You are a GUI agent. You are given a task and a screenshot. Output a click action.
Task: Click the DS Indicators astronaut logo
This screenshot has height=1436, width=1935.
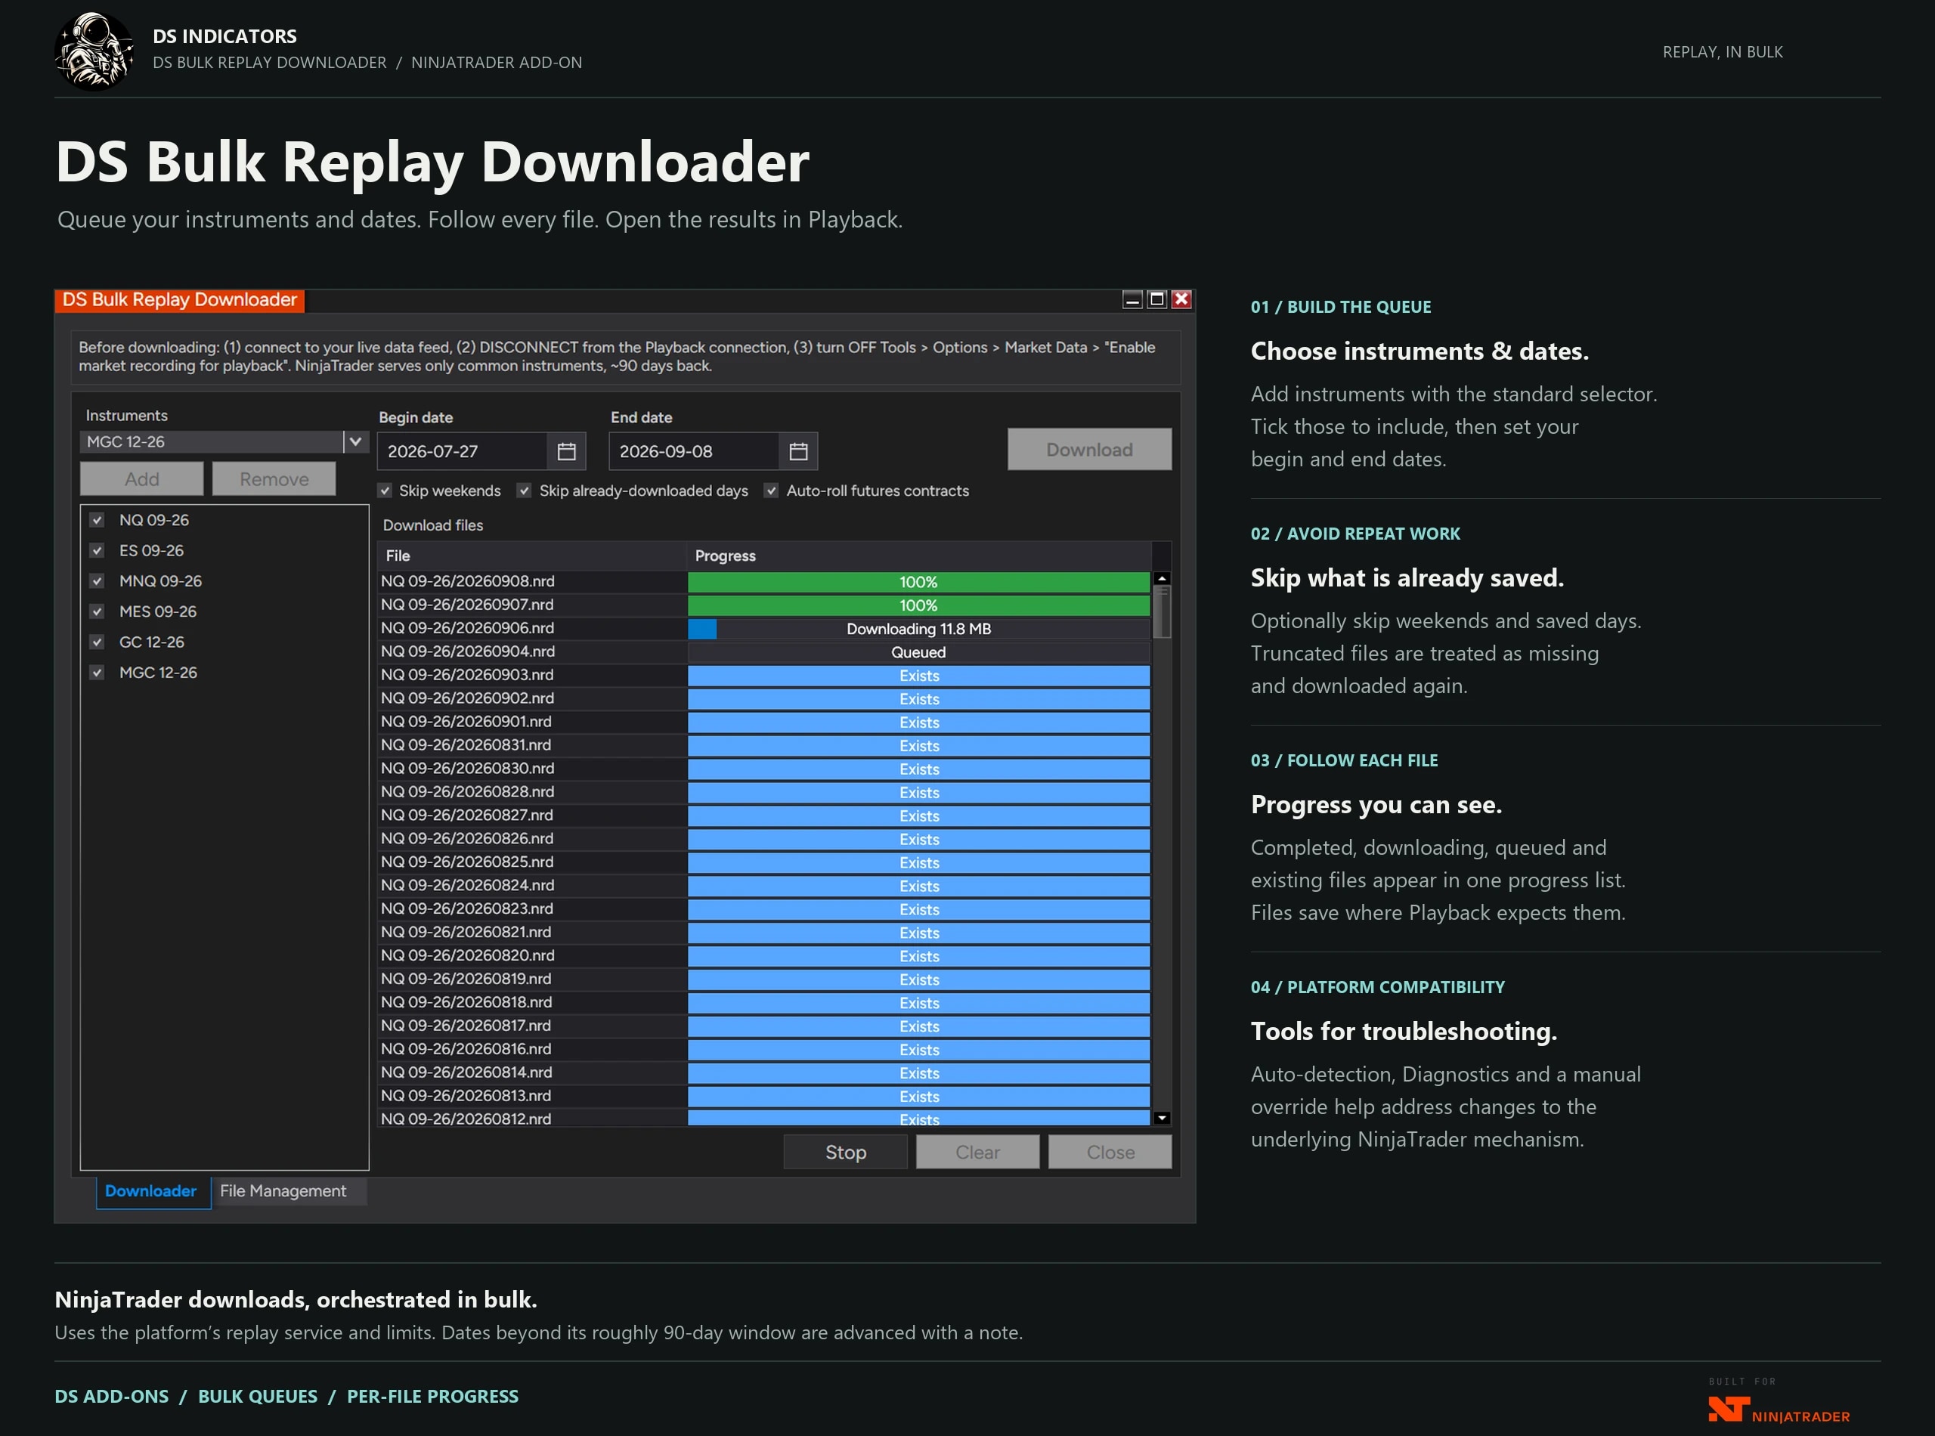(94, 51)
